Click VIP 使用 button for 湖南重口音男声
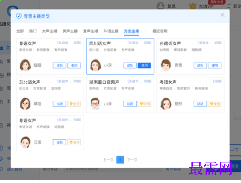 144,104
